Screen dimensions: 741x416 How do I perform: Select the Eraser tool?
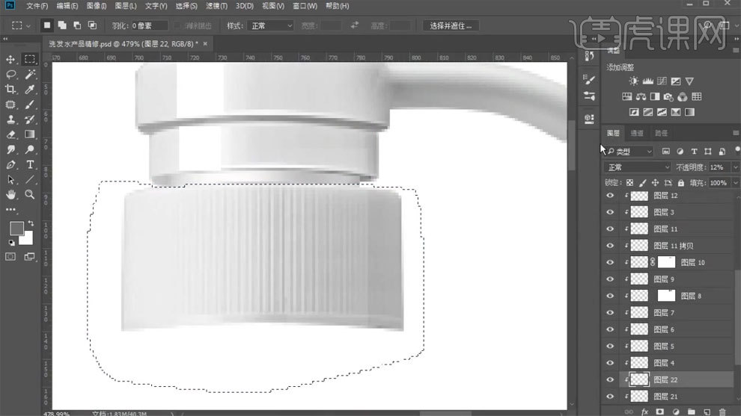coord(10,135)
